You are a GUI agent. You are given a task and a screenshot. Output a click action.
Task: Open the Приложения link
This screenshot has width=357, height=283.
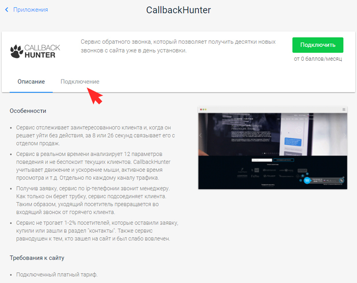[x=30, y=9]
